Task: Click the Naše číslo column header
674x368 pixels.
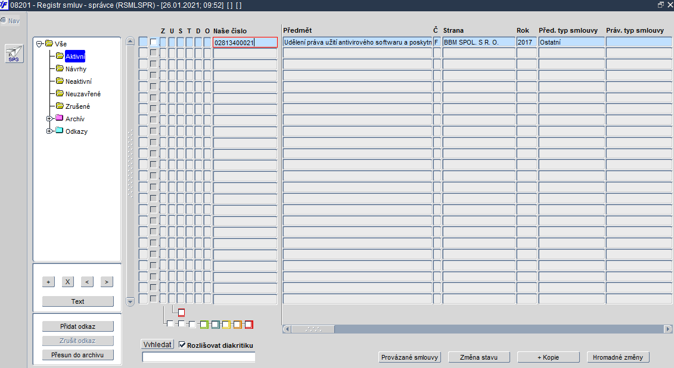Action: 230,31
